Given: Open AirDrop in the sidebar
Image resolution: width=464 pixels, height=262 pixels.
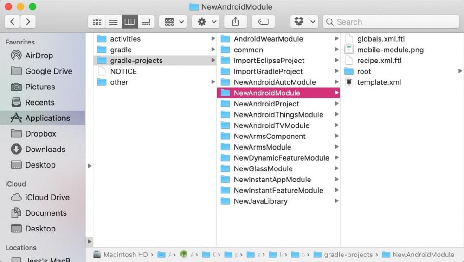Looking at the screenshot, I should click(43, 56).
